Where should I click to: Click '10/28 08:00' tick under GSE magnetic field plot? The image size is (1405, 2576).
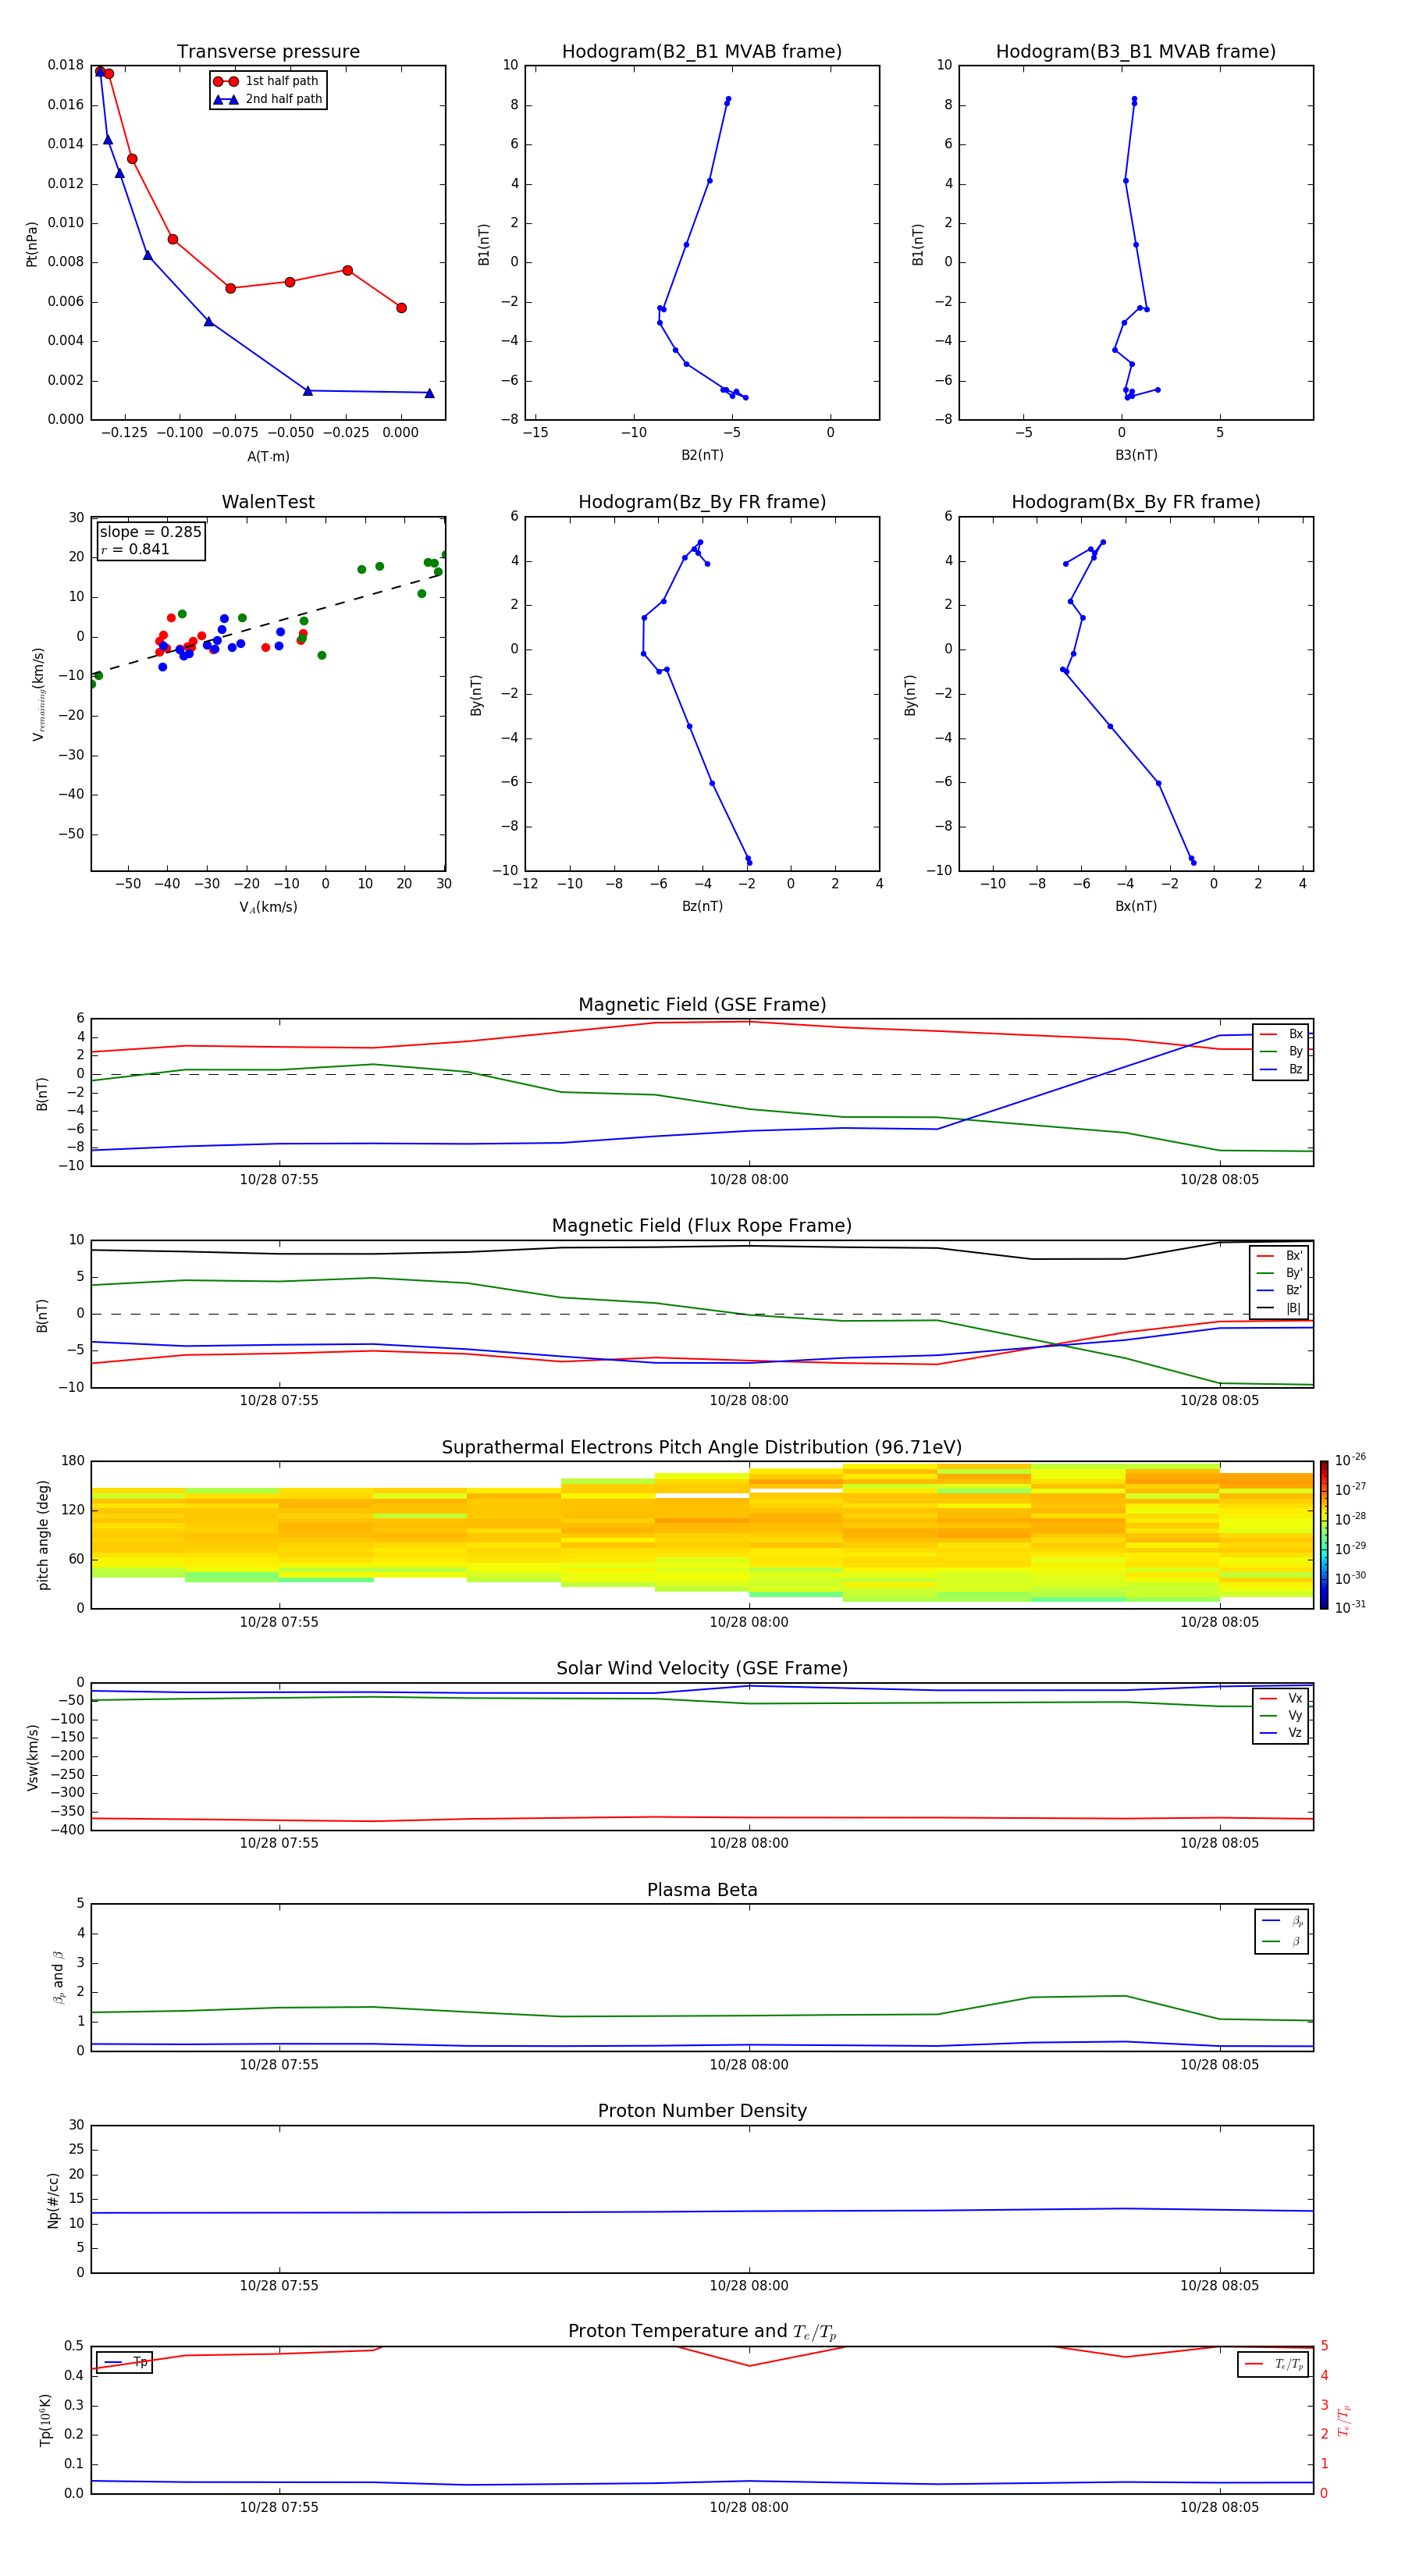click(x=749, y=1180)
